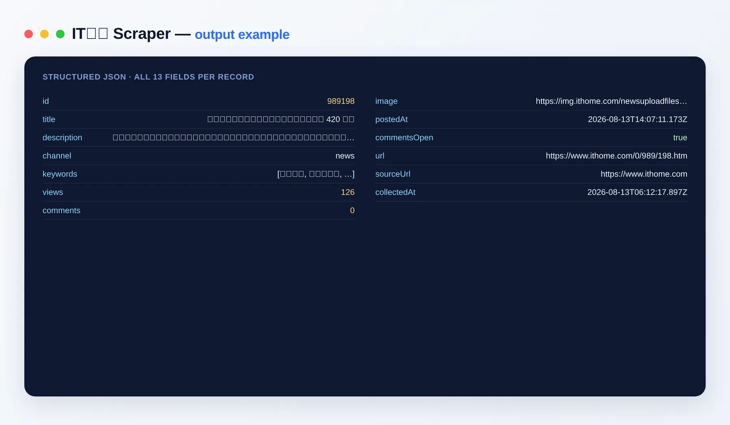This screenshot has width=730, height=425.
Task: Open the https://www.ithome.com source link
Action: [644, 174]
